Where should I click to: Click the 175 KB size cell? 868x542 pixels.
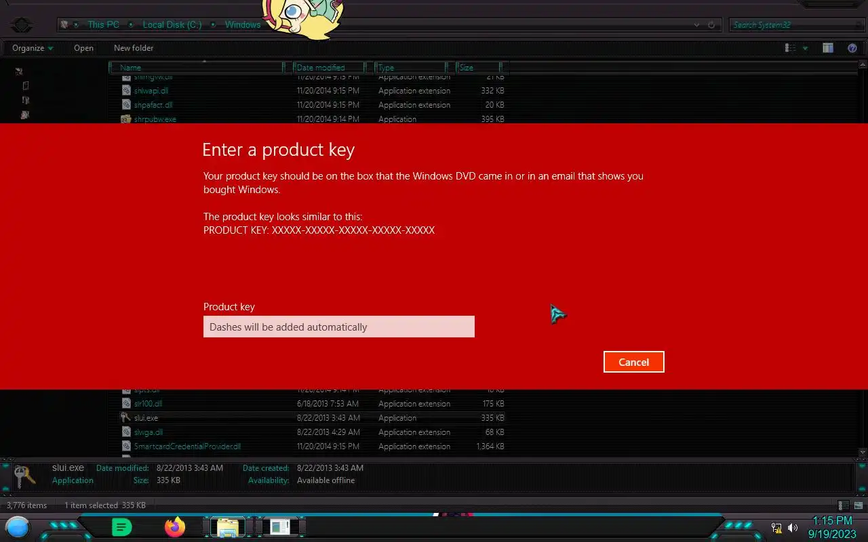click(492, 404)
